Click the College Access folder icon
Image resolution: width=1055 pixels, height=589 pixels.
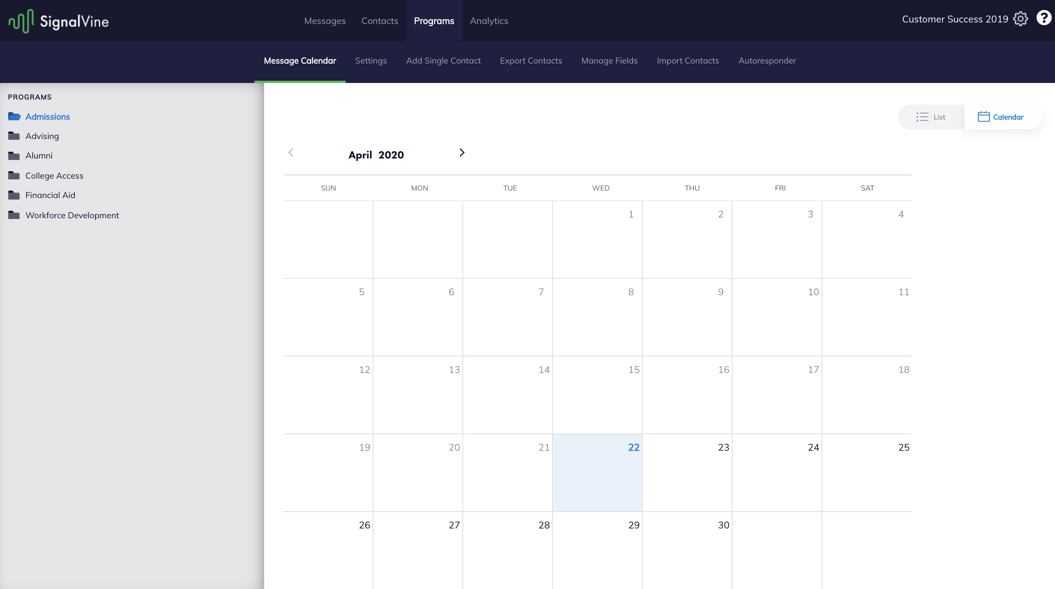point(14,176)
